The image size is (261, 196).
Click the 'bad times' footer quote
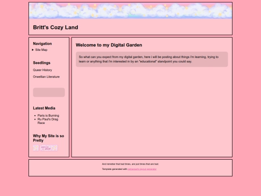click(130, 164)
